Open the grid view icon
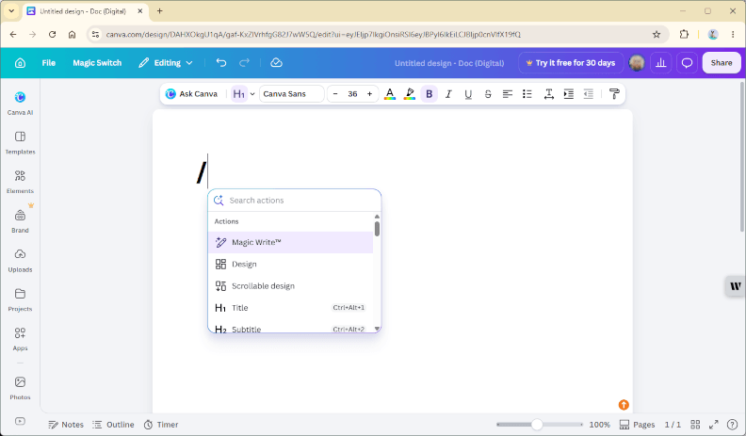The width and height of the screenshot is (746, 436). [x=695, y=425]
